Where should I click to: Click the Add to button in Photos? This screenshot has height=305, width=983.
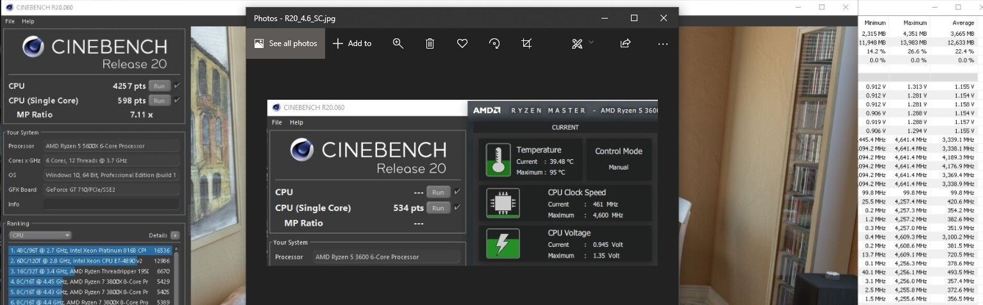click(x=352, y=43)
